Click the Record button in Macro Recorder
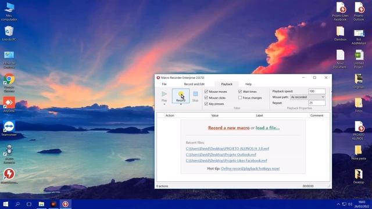 [x=181, y=96]
